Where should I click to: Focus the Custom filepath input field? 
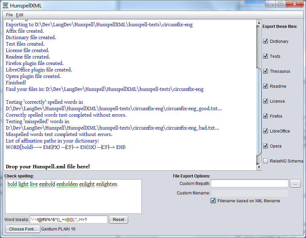250,183
